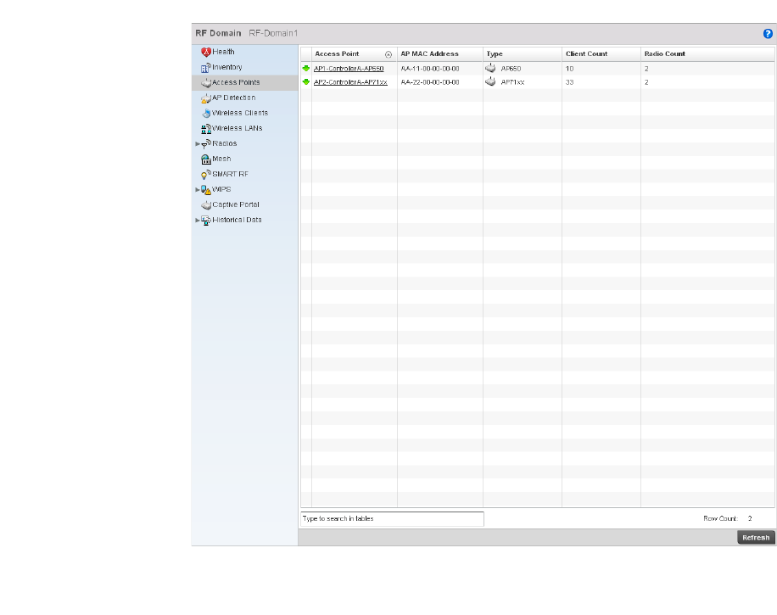This screenshot has height=615, width=777.
Task: Click green status arrow for AP2-ControllerA-AP71xx
Action: [x=305, y=81]
